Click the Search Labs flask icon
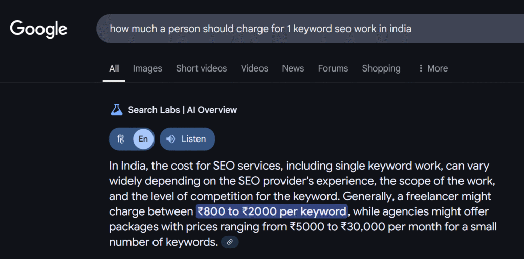 coord(117,110)
